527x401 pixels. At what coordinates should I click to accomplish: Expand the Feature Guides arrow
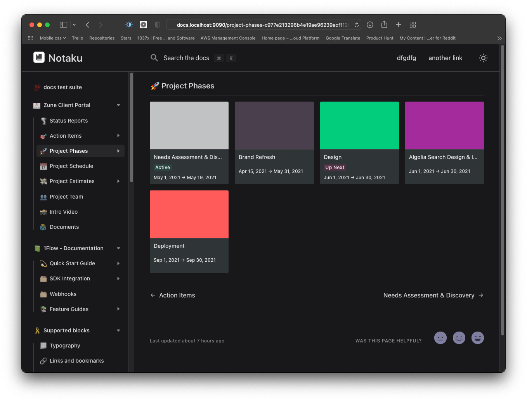click(x=118, y=309)
